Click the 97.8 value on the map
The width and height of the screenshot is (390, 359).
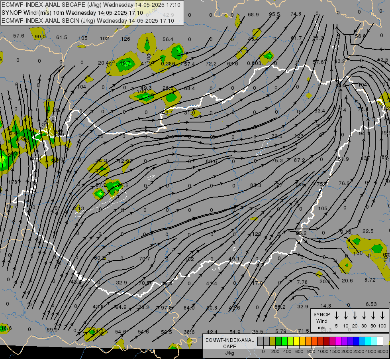(x=166, y=308)
